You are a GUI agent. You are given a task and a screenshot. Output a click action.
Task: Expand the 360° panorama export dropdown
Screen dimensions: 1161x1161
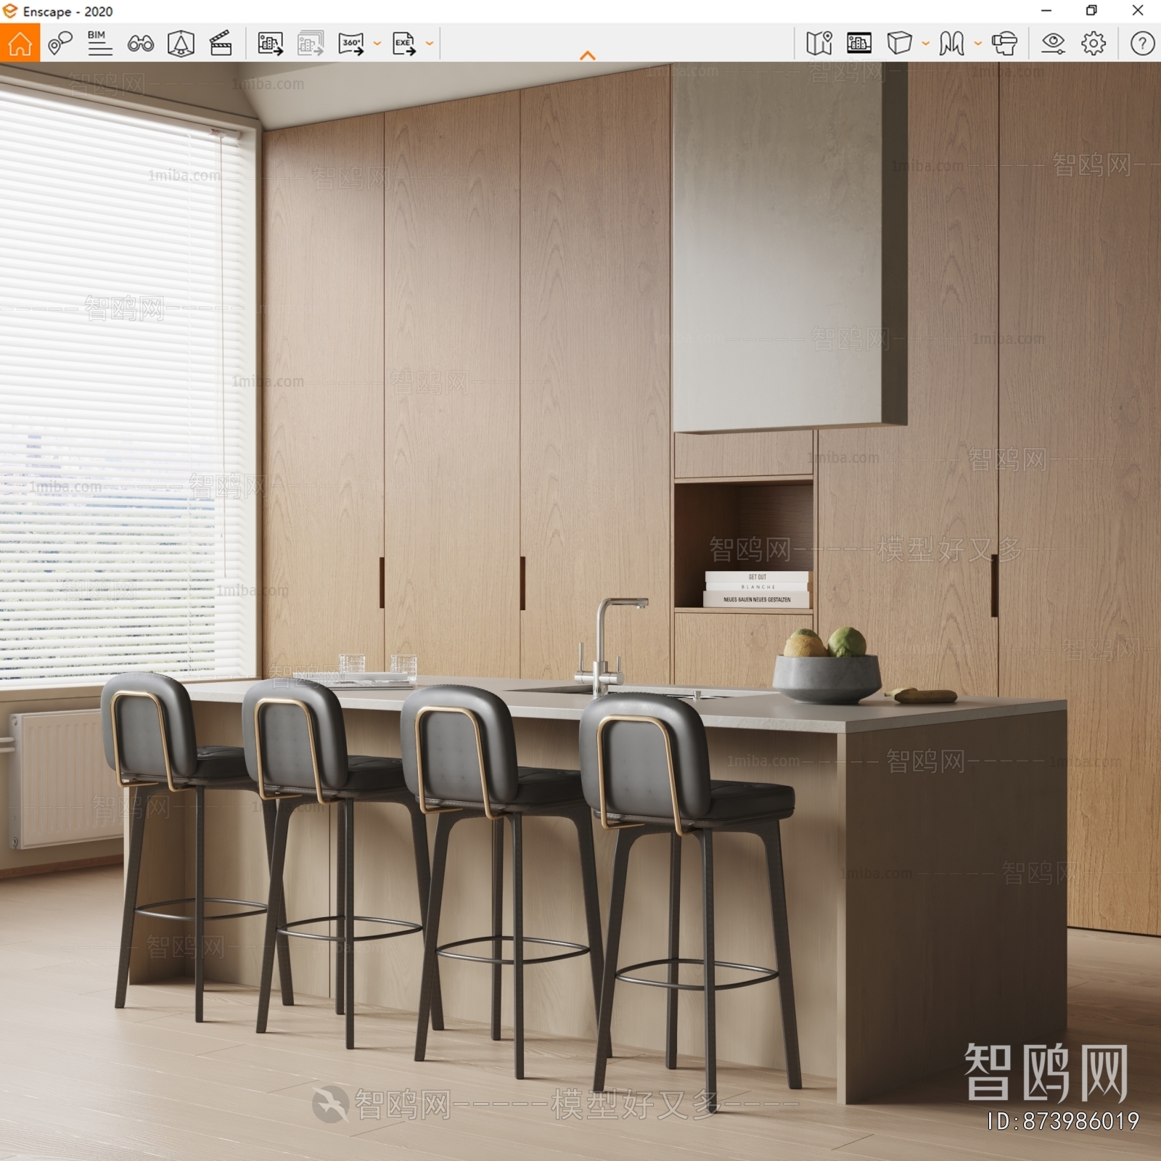click(376, 44)
